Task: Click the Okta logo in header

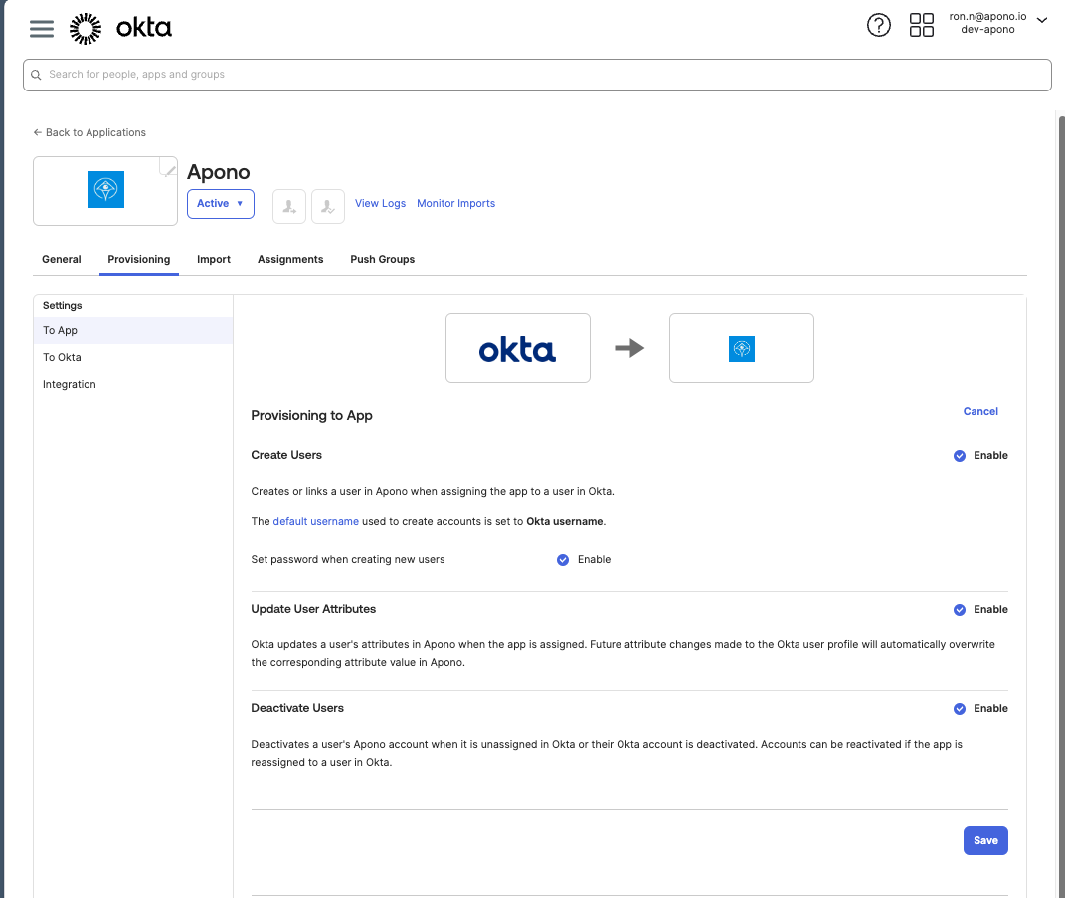Action: 120,28
